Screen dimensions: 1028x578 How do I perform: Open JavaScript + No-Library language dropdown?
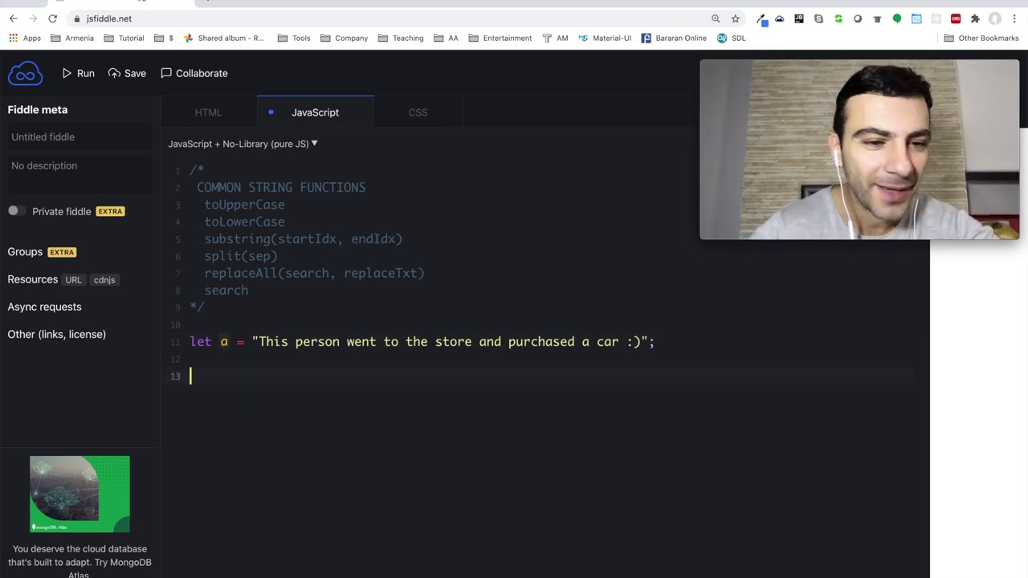243,144
